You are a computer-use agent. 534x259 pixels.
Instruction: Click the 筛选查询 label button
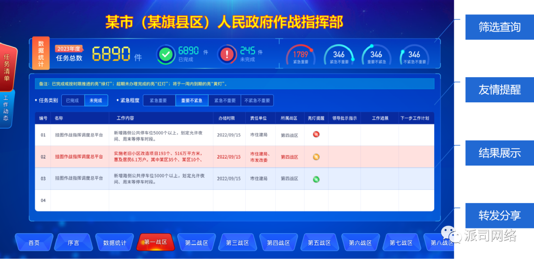(x=499, y=27)
